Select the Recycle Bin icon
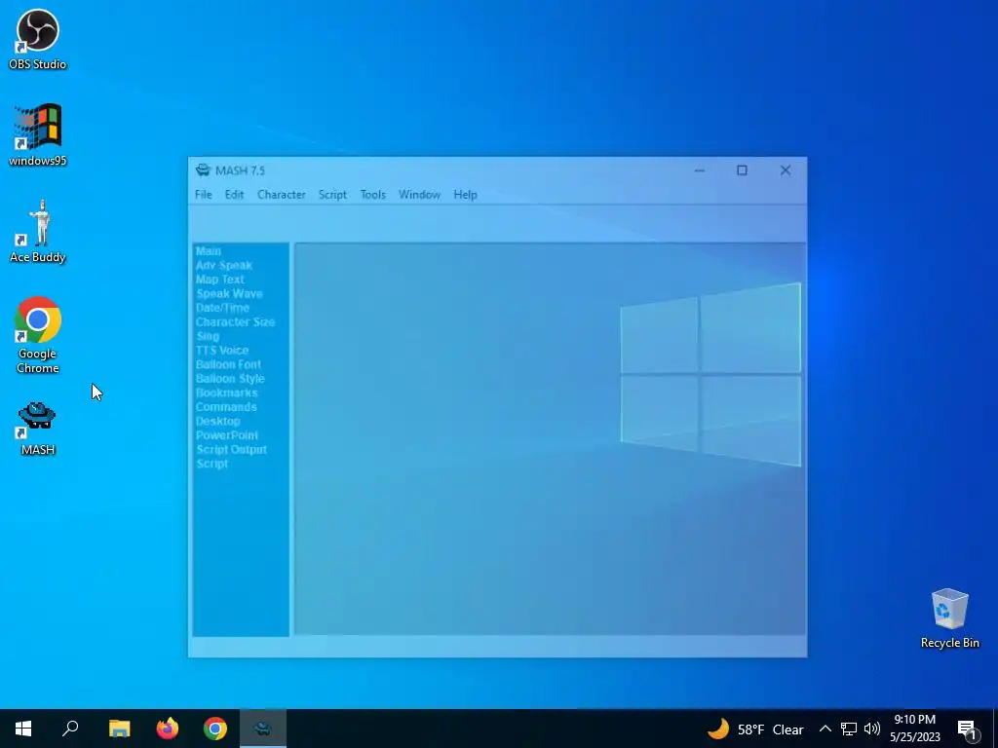Image resolution: width=998 pixels, height=748 pixels. pyautogui.click(x=949, y=618)
